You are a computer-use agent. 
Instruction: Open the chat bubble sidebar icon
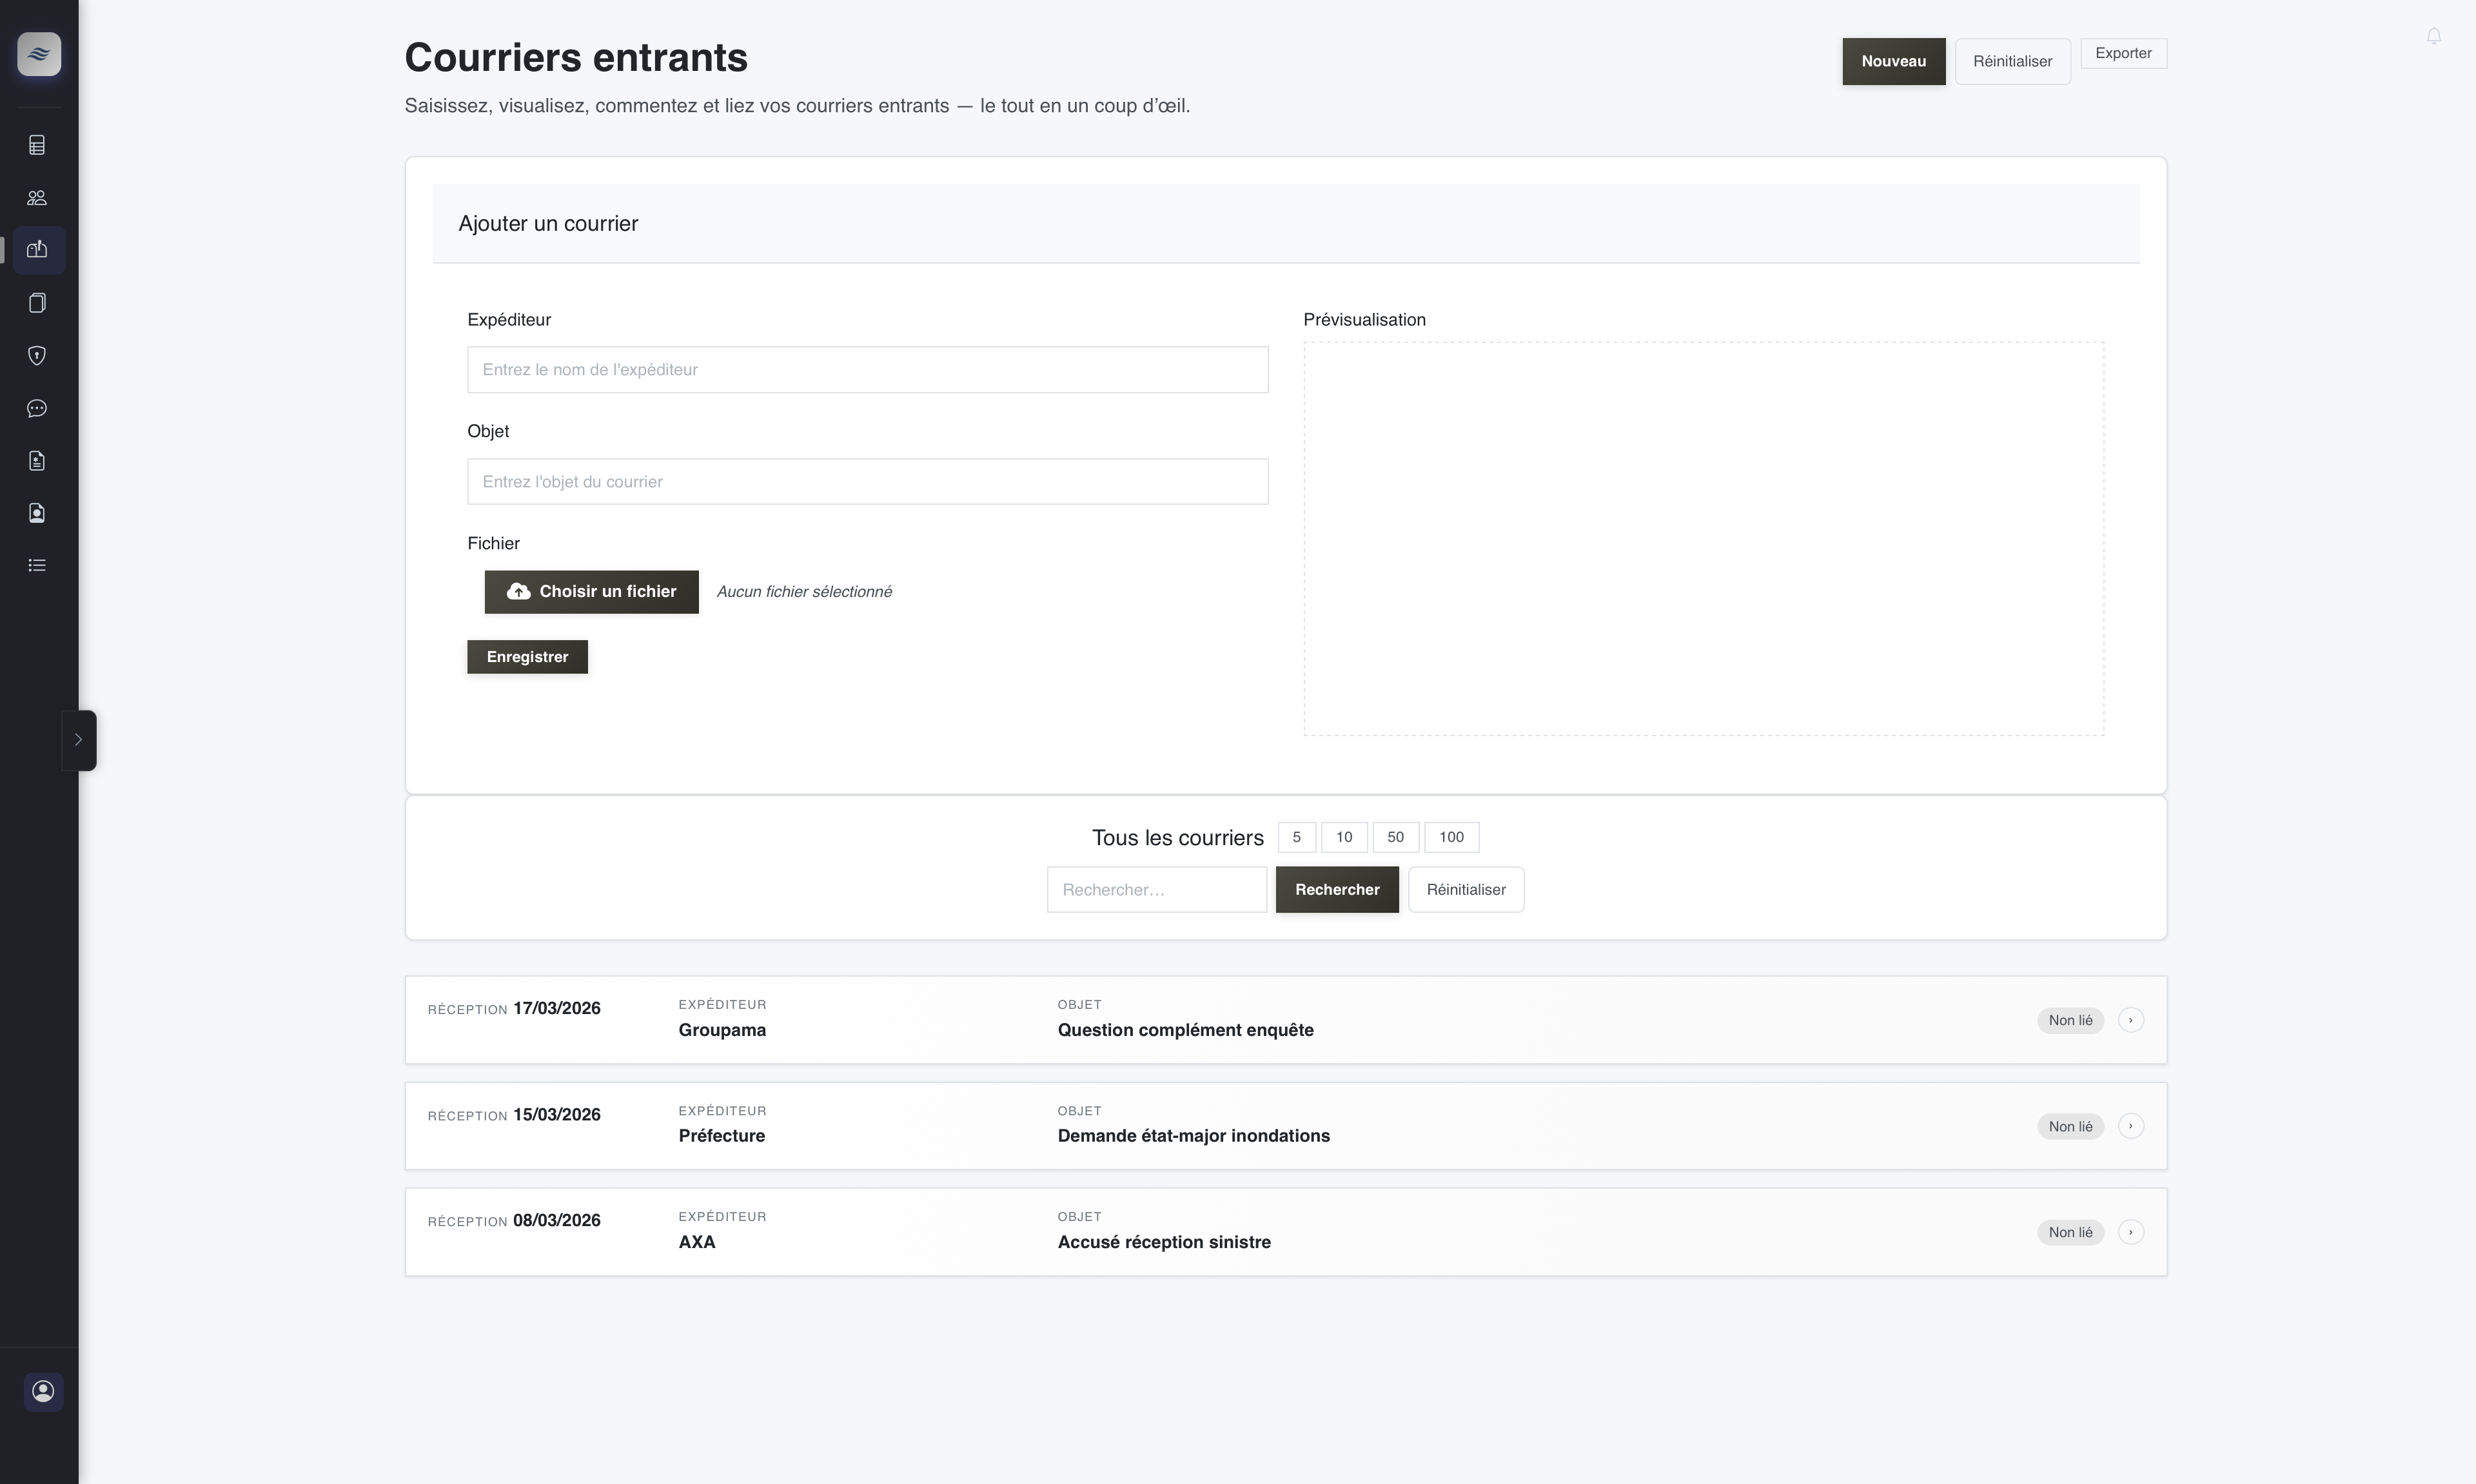pyautogui.click(x=37, y=408)
